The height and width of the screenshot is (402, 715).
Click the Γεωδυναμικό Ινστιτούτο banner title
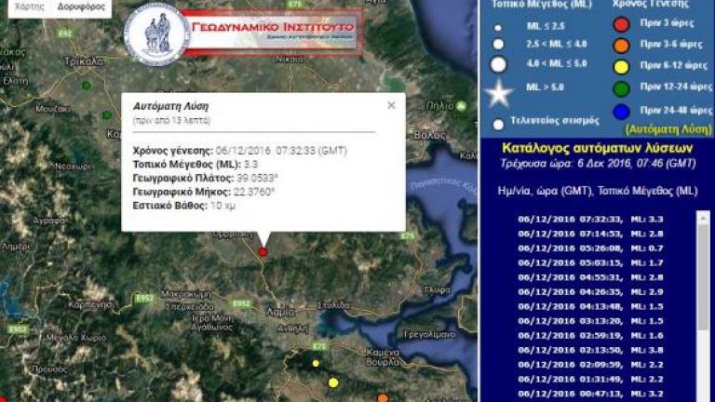[x=273, y=26]
